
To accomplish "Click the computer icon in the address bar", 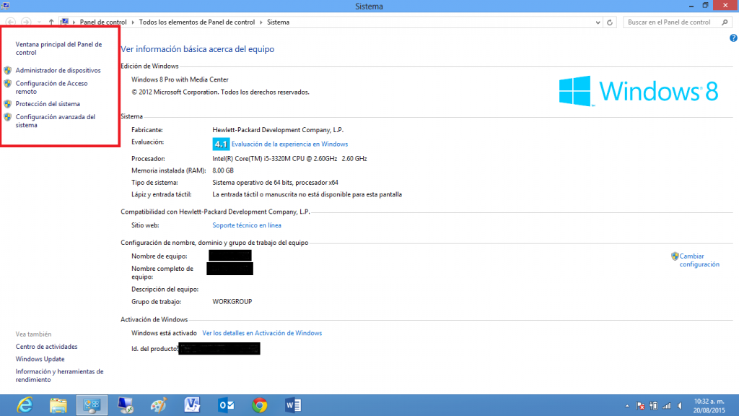I will tap(64, 22).
